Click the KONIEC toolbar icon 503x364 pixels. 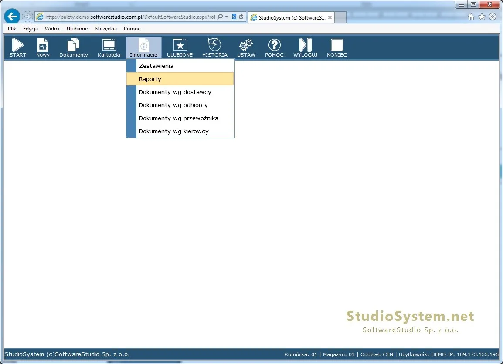(x=337, y=47)
